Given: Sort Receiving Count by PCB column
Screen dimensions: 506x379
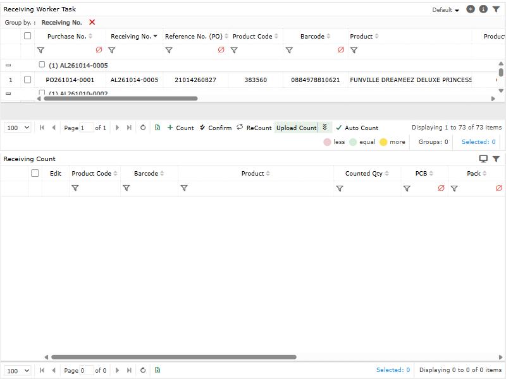Looking at the screenshot, I should (x=424, y=174).
